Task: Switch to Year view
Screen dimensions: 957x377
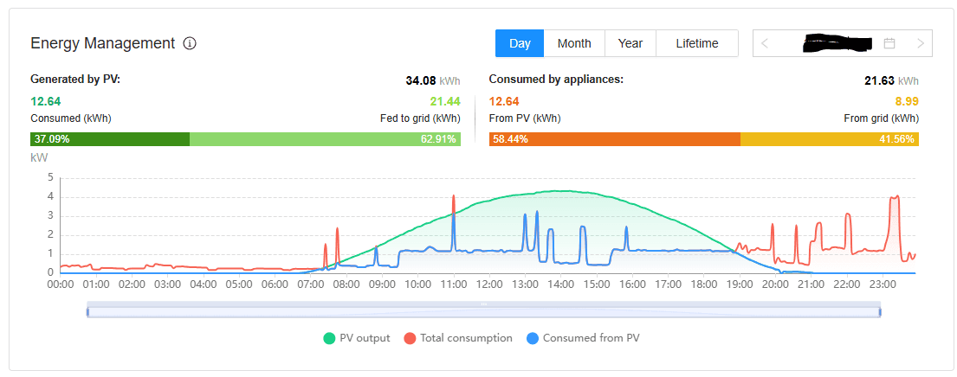Action: pyautogui.click(x=630, y=43)
